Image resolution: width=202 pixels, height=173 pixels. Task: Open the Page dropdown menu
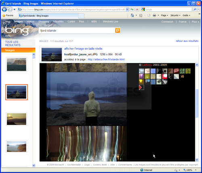(164, 15)
